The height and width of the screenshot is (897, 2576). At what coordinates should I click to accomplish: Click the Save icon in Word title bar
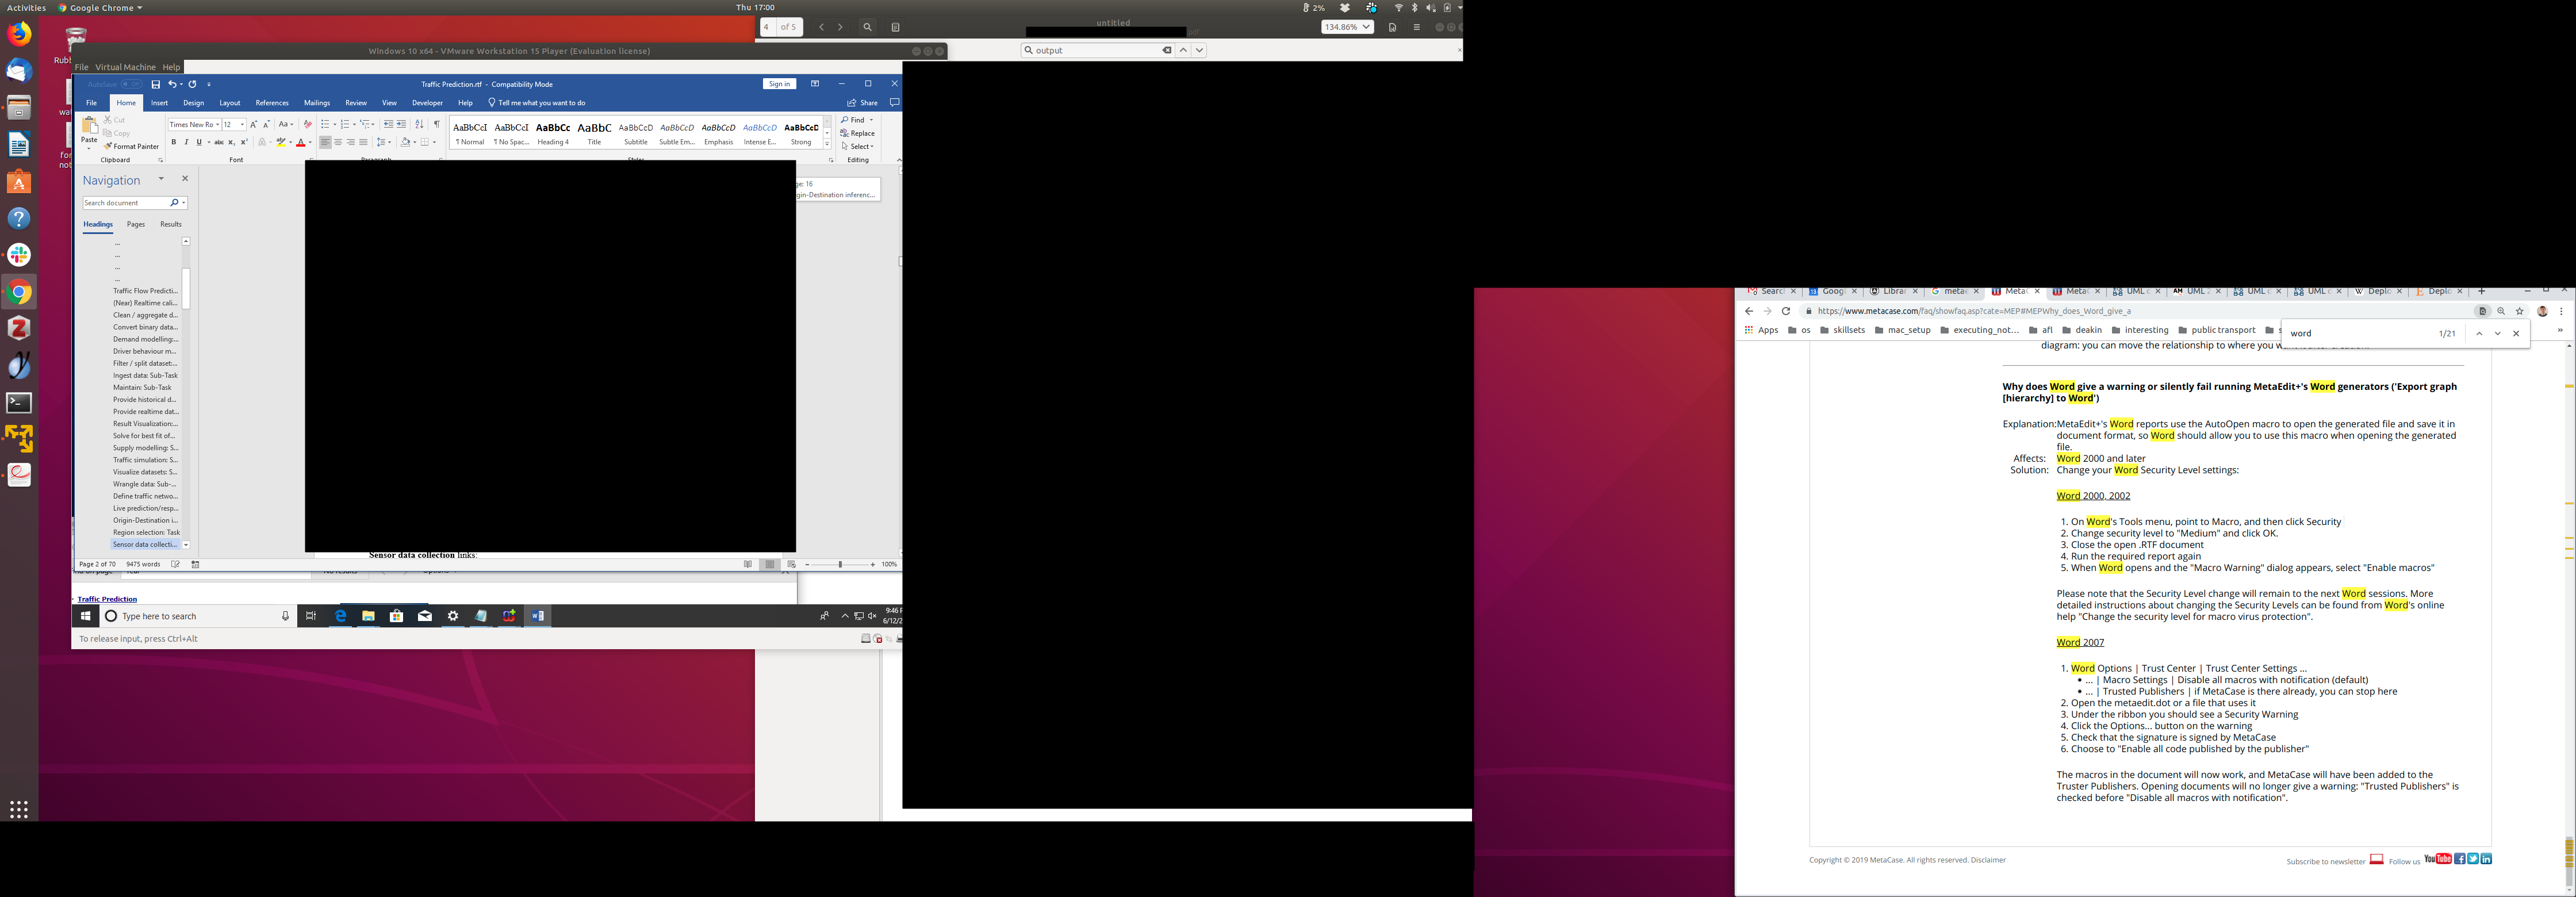[155, 84]
